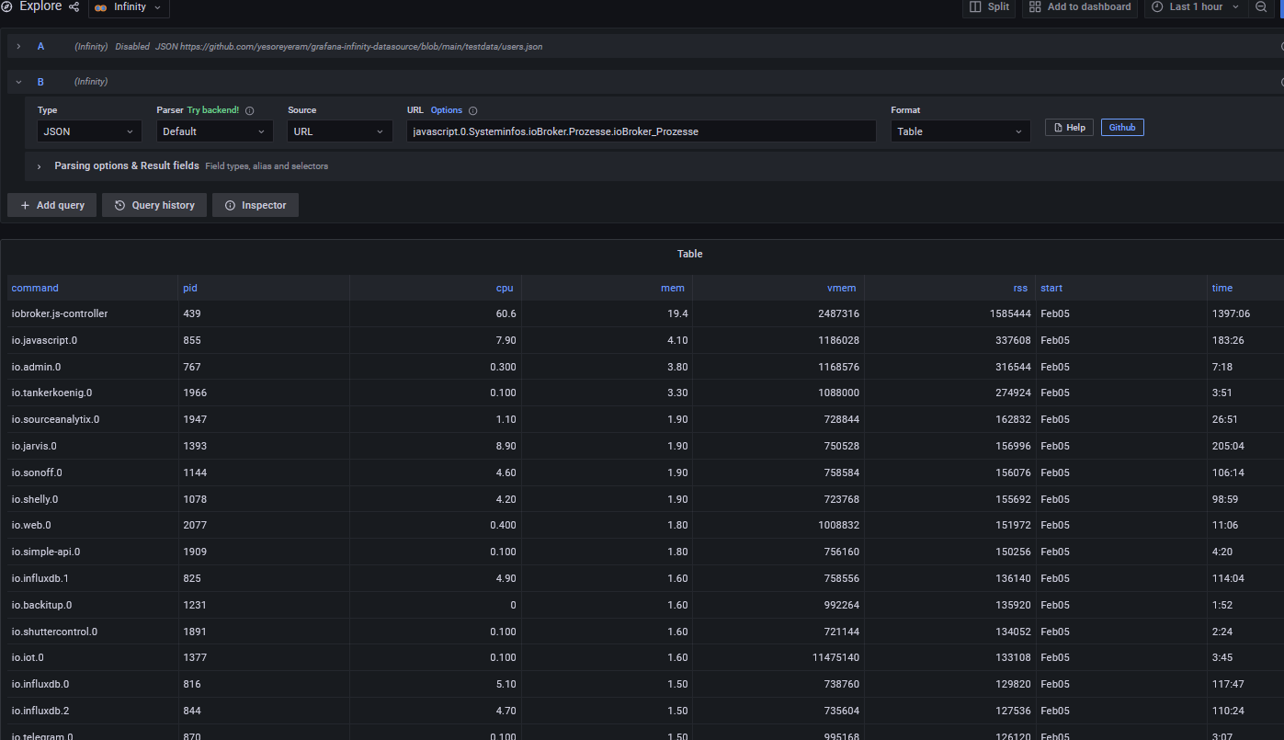Click vmem value 2487316

tap(838, 313)
